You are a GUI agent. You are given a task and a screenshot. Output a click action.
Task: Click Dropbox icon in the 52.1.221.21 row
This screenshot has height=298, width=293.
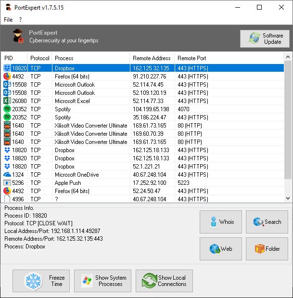click(7, 166)
